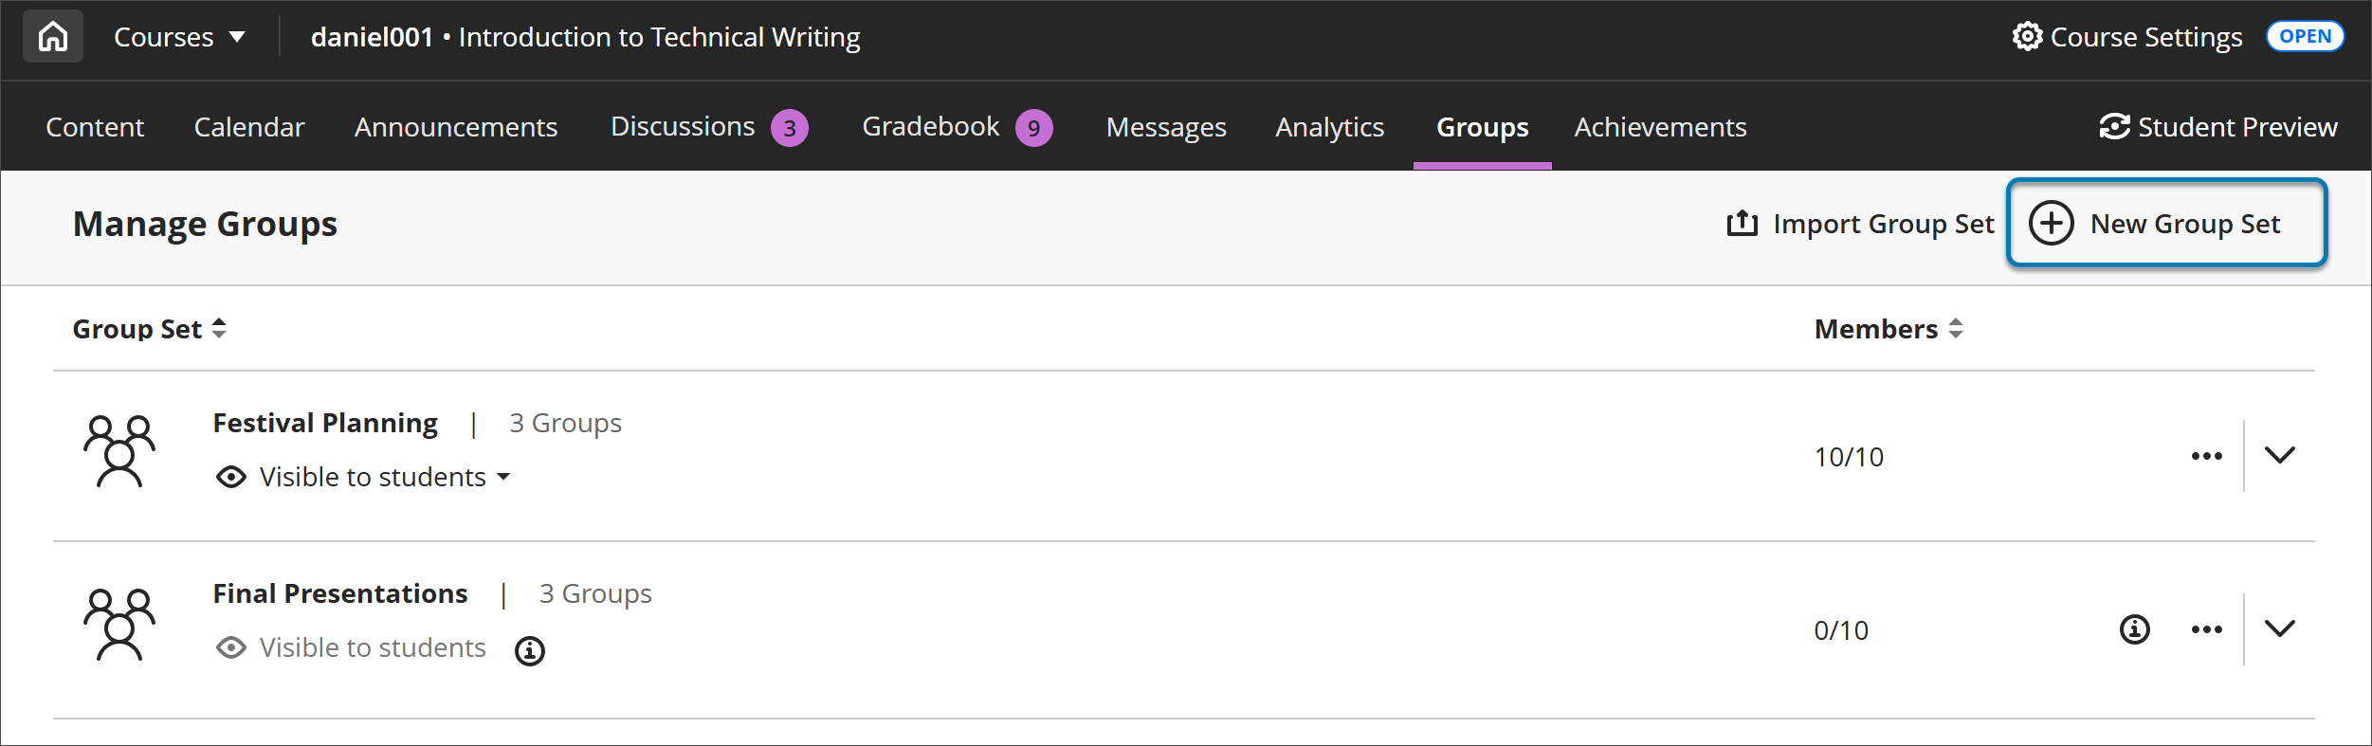
Task: Click the plus icon for New Group Set
Action: 2051,224
